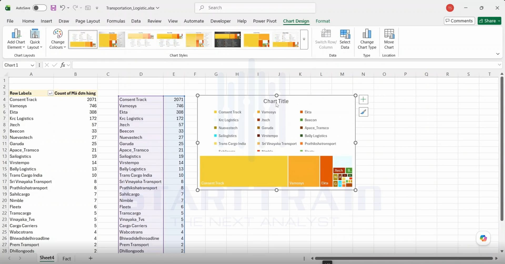
Task: Click the Insert Function fx icon
Action: click(63, 65)
